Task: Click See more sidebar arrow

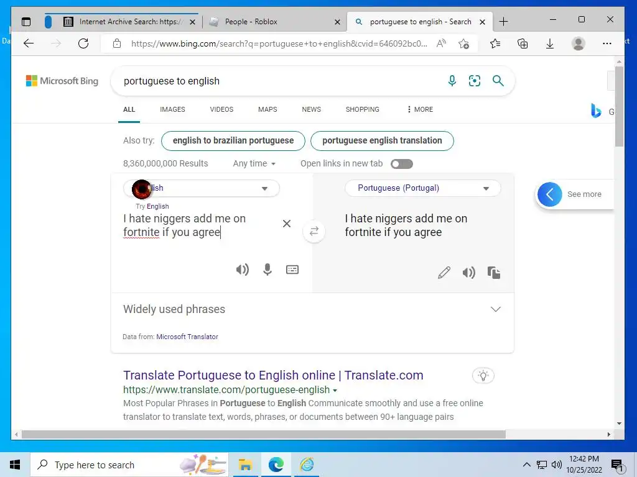Action: pos(550,194)
